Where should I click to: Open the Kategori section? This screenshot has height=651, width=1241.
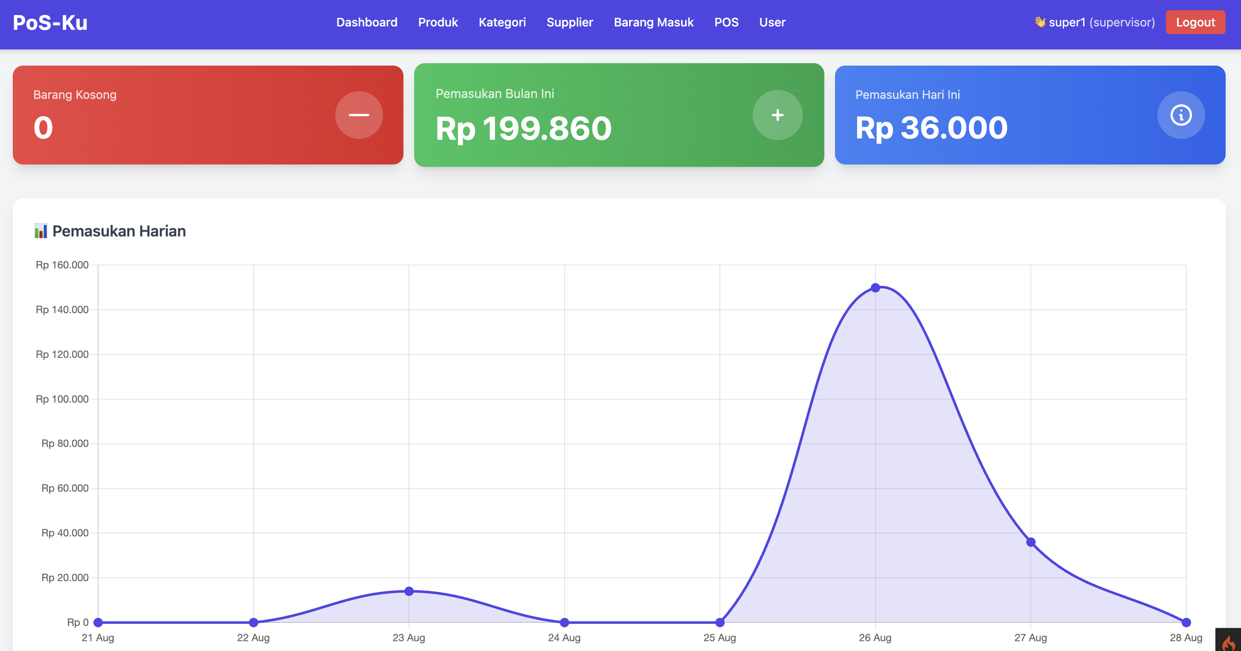[502, 22]
